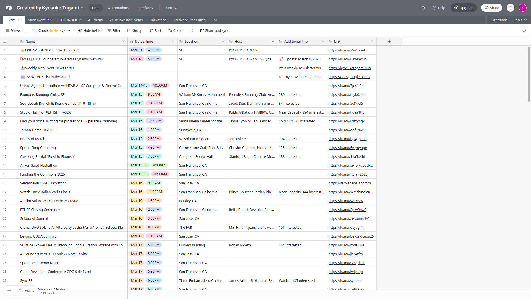Click the 9:30AM time tag
The width and height of the screenshot is (531, 299).
pos(153,94)
